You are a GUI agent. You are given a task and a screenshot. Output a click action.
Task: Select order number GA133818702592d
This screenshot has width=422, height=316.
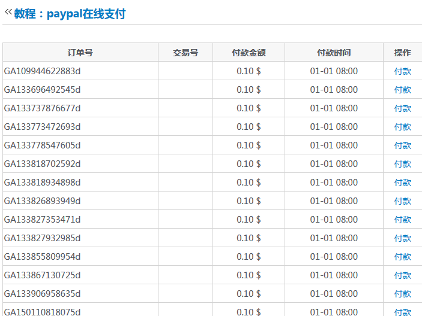42,163
